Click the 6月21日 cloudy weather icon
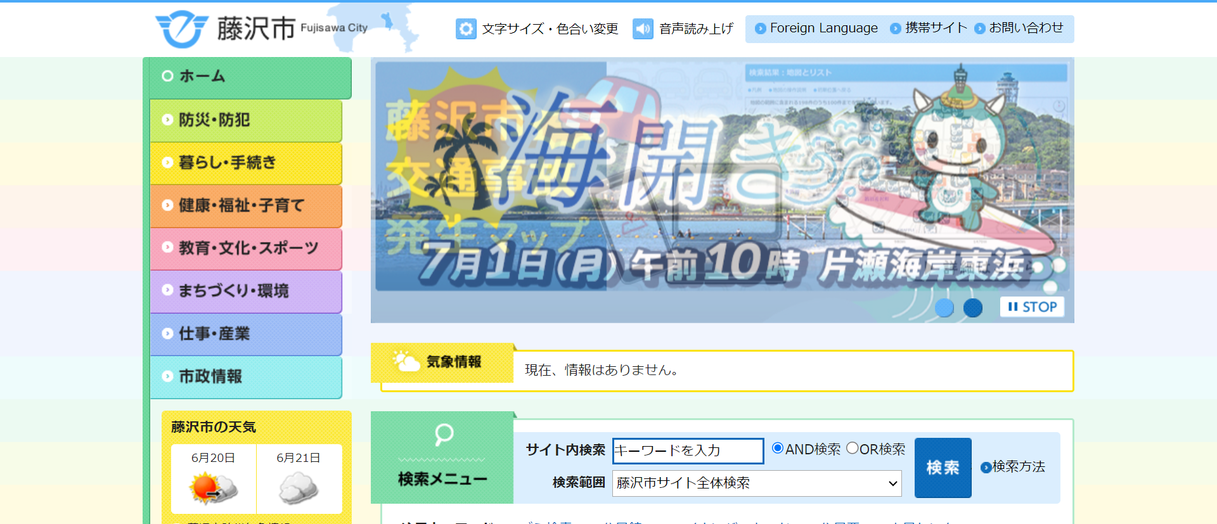Viewport: 1217px width, 524px height. pyautogui.click(x=299, y=488)
